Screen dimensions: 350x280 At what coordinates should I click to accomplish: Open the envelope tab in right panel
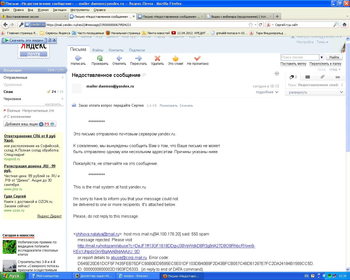point(308,77)
